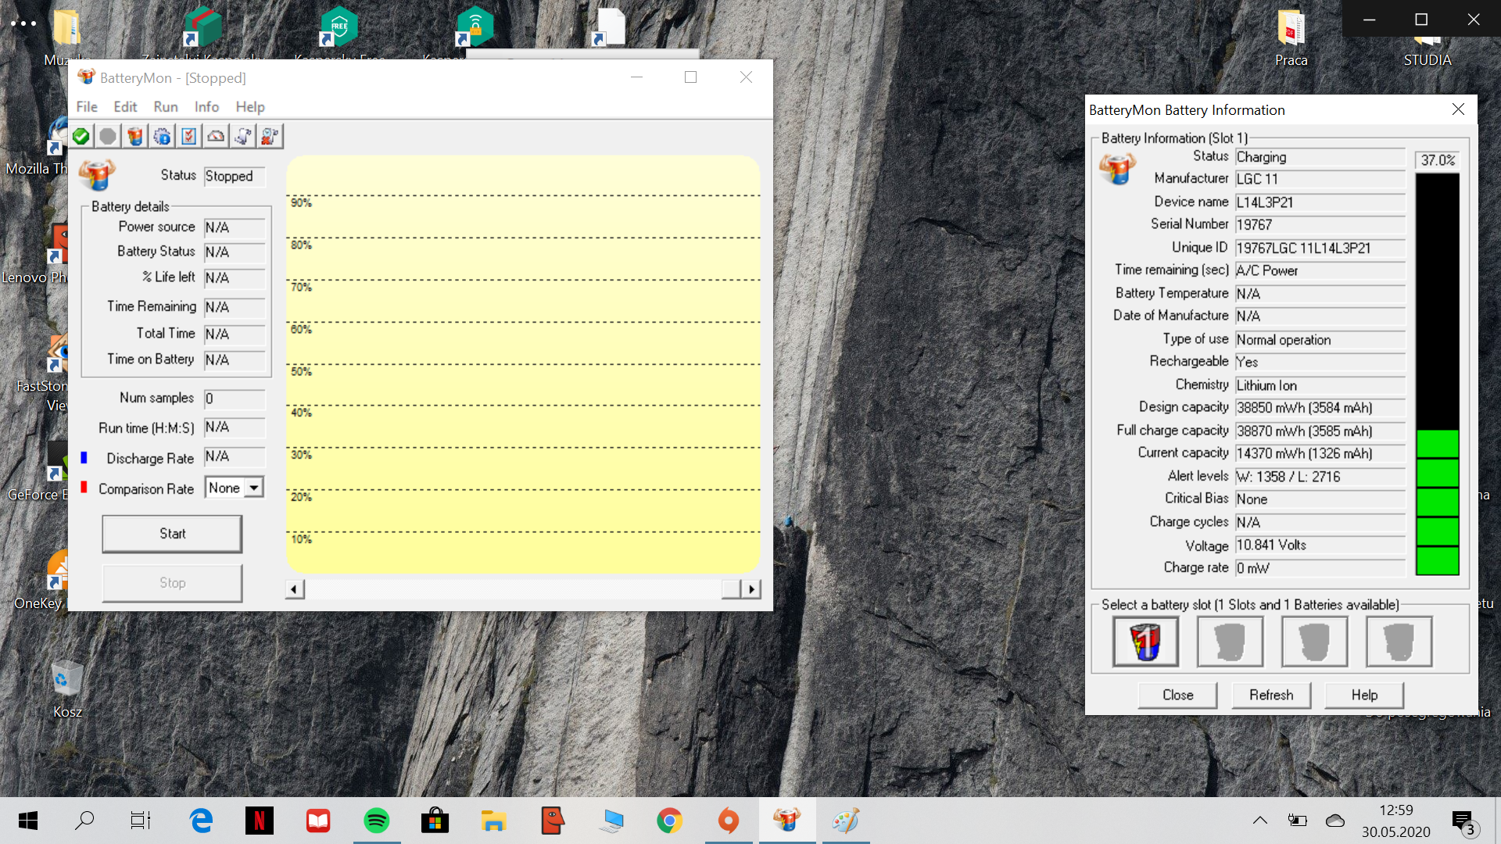The width and height of the screenshot is (1501, 844).
Task: Open taskbar search magnifier
Action: click(84, 821)
